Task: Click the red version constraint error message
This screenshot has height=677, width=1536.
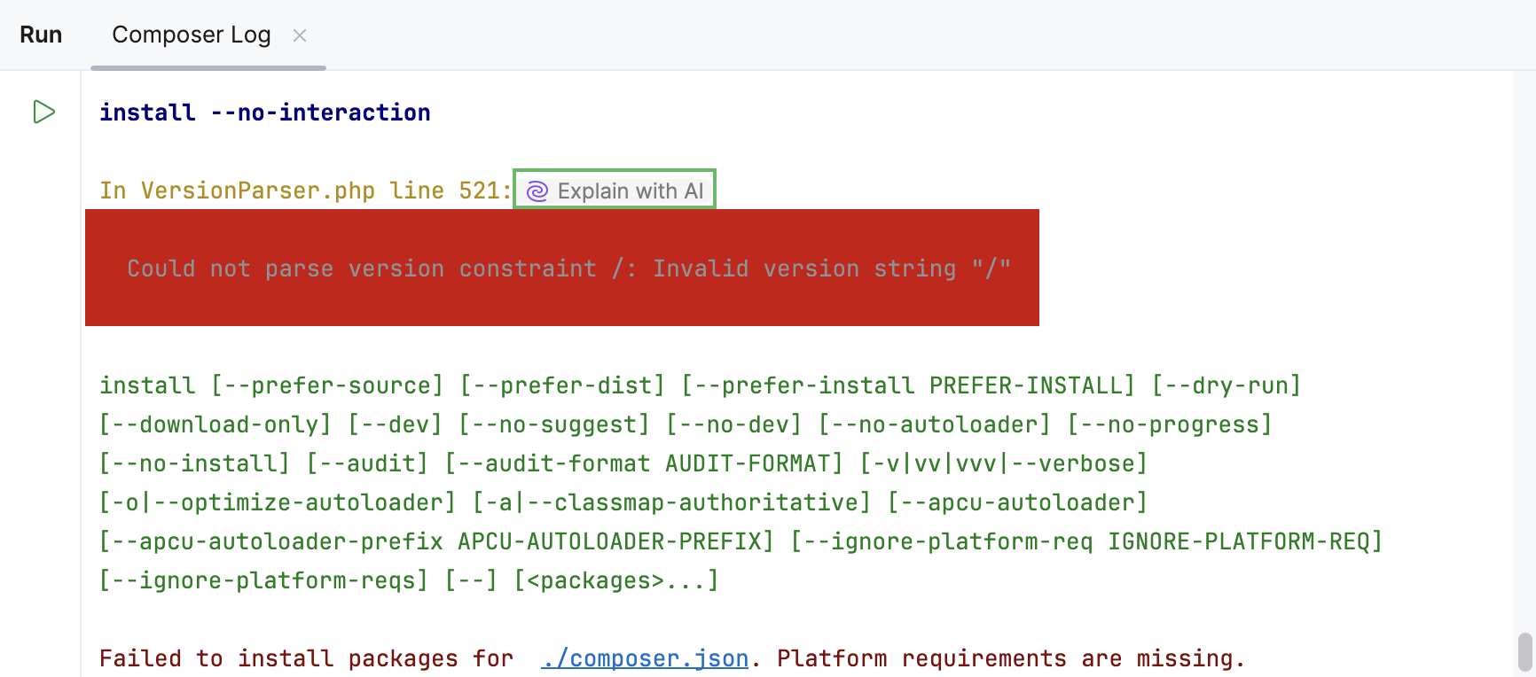Action: (x=568, y=268)
